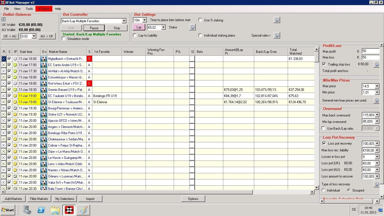Open the Tools menu

point(29,9)
